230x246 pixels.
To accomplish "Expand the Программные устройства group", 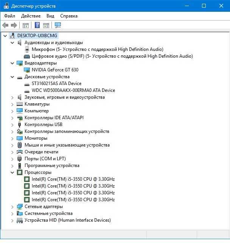I will coord(12,166).
